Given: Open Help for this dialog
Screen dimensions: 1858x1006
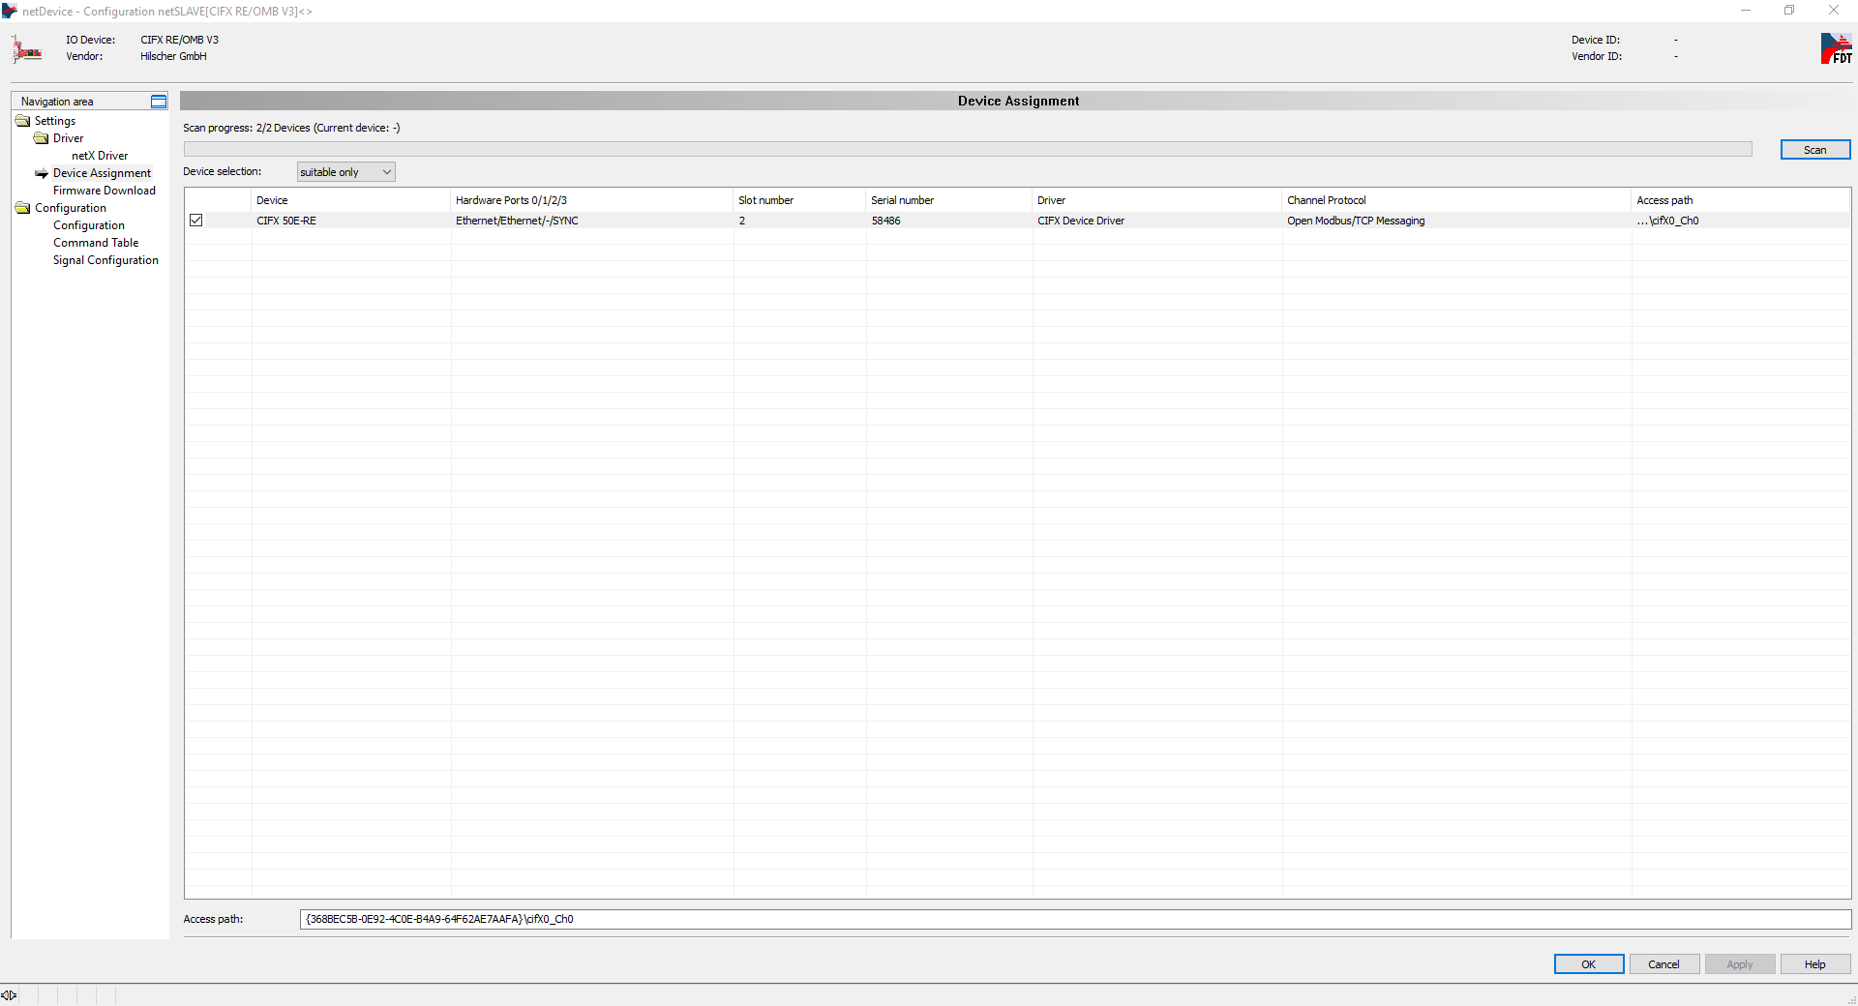Looking at the screenshot, I should (x=1814, y=964).
